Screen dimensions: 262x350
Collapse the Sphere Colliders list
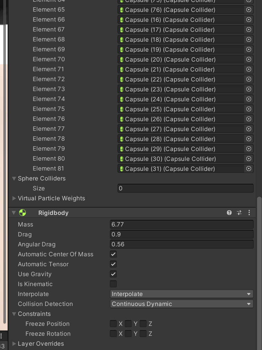[14, 178]
